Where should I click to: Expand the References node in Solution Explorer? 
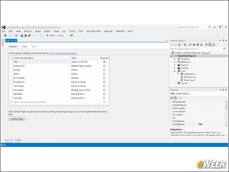click(x=175, y=62)
